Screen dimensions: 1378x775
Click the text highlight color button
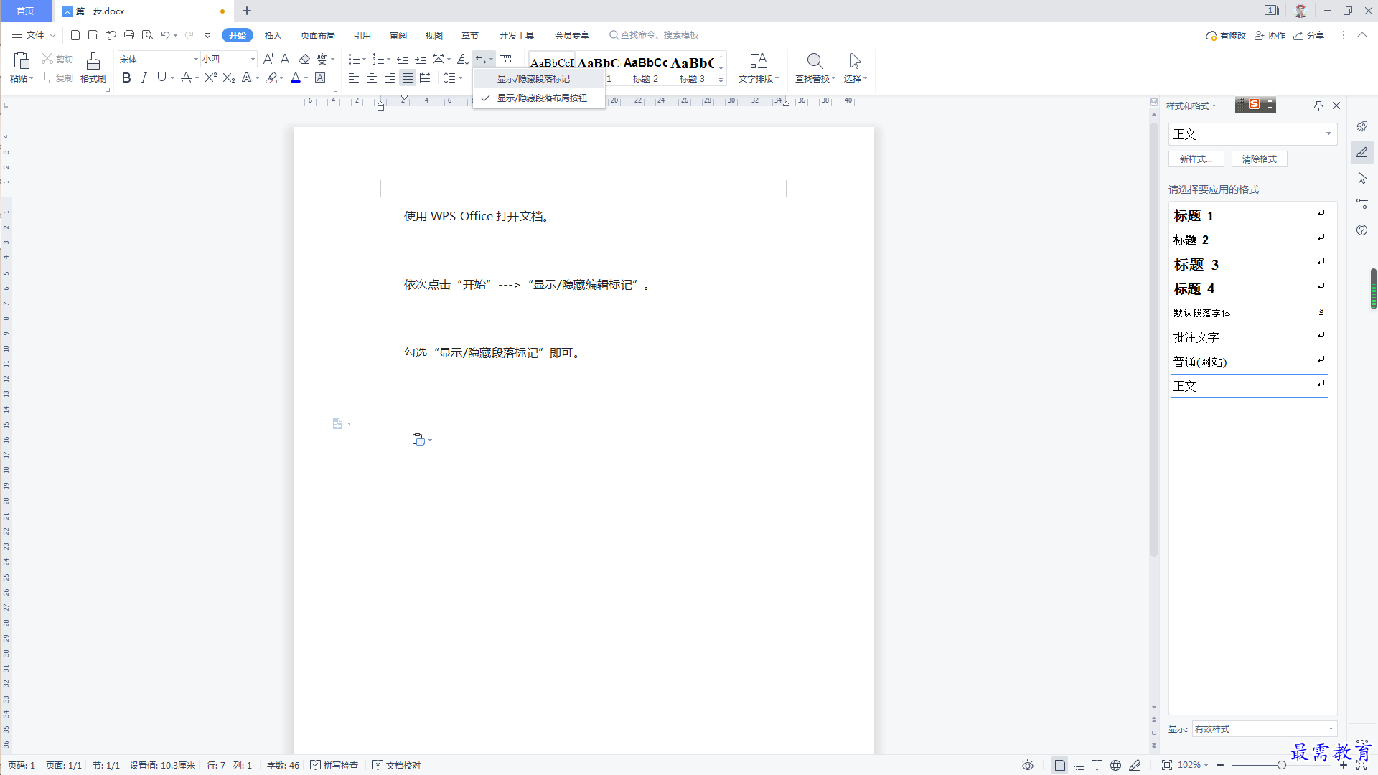(x=271, y=77)
